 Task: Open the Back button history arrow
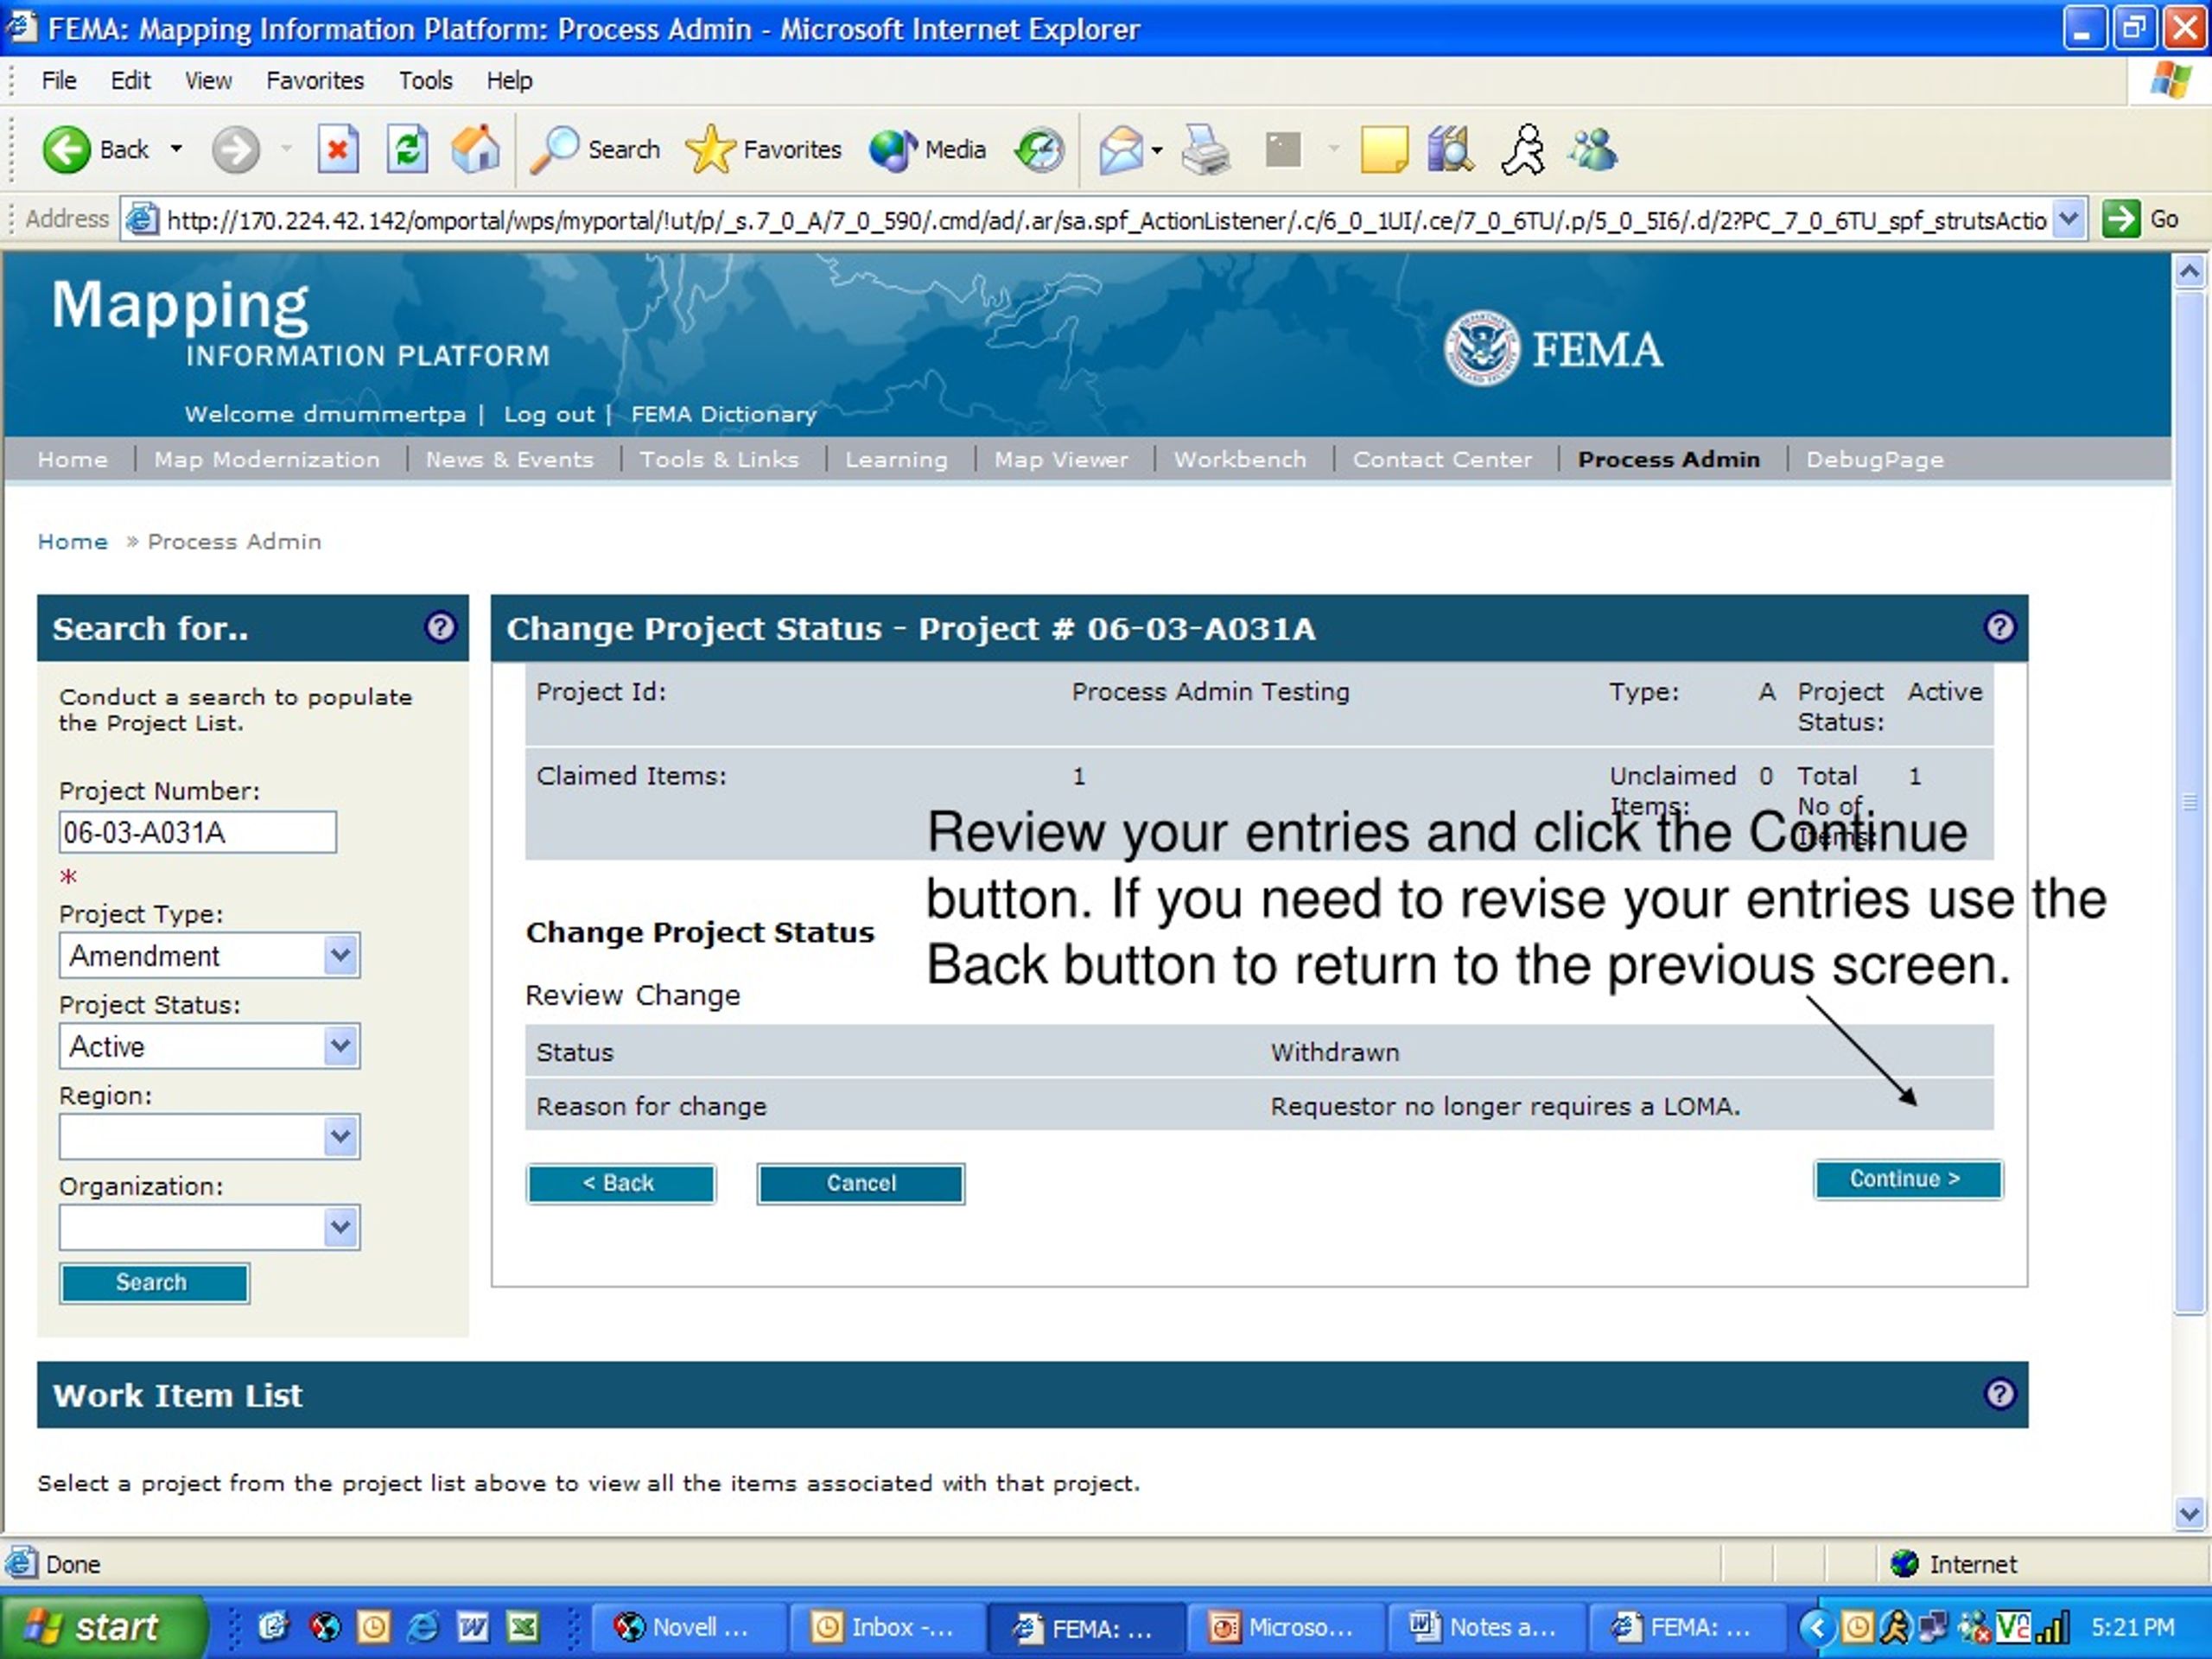pyautogui.click(x=176, y=150)
